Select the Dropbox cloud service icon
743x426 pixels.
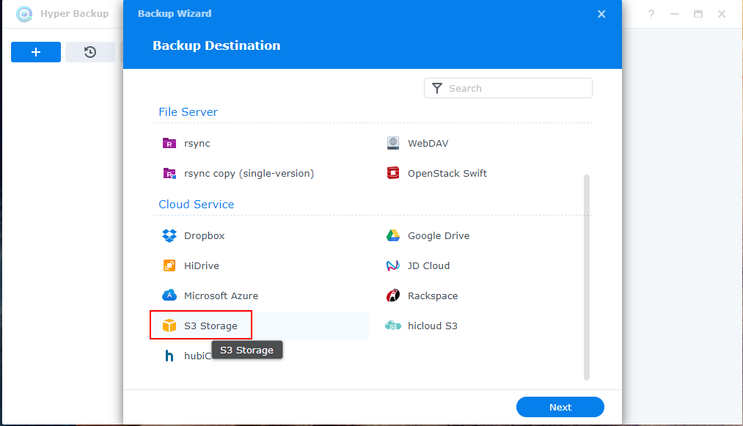click(169, 236)
